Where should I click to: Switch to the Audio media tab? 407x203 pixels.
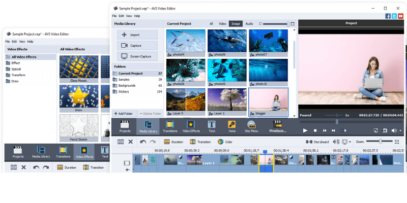click(249, 23)
